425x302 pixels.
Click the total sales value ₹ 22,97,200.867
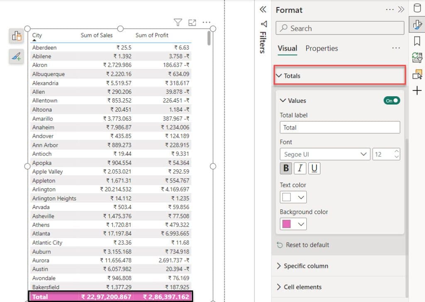tap(106, 297)
